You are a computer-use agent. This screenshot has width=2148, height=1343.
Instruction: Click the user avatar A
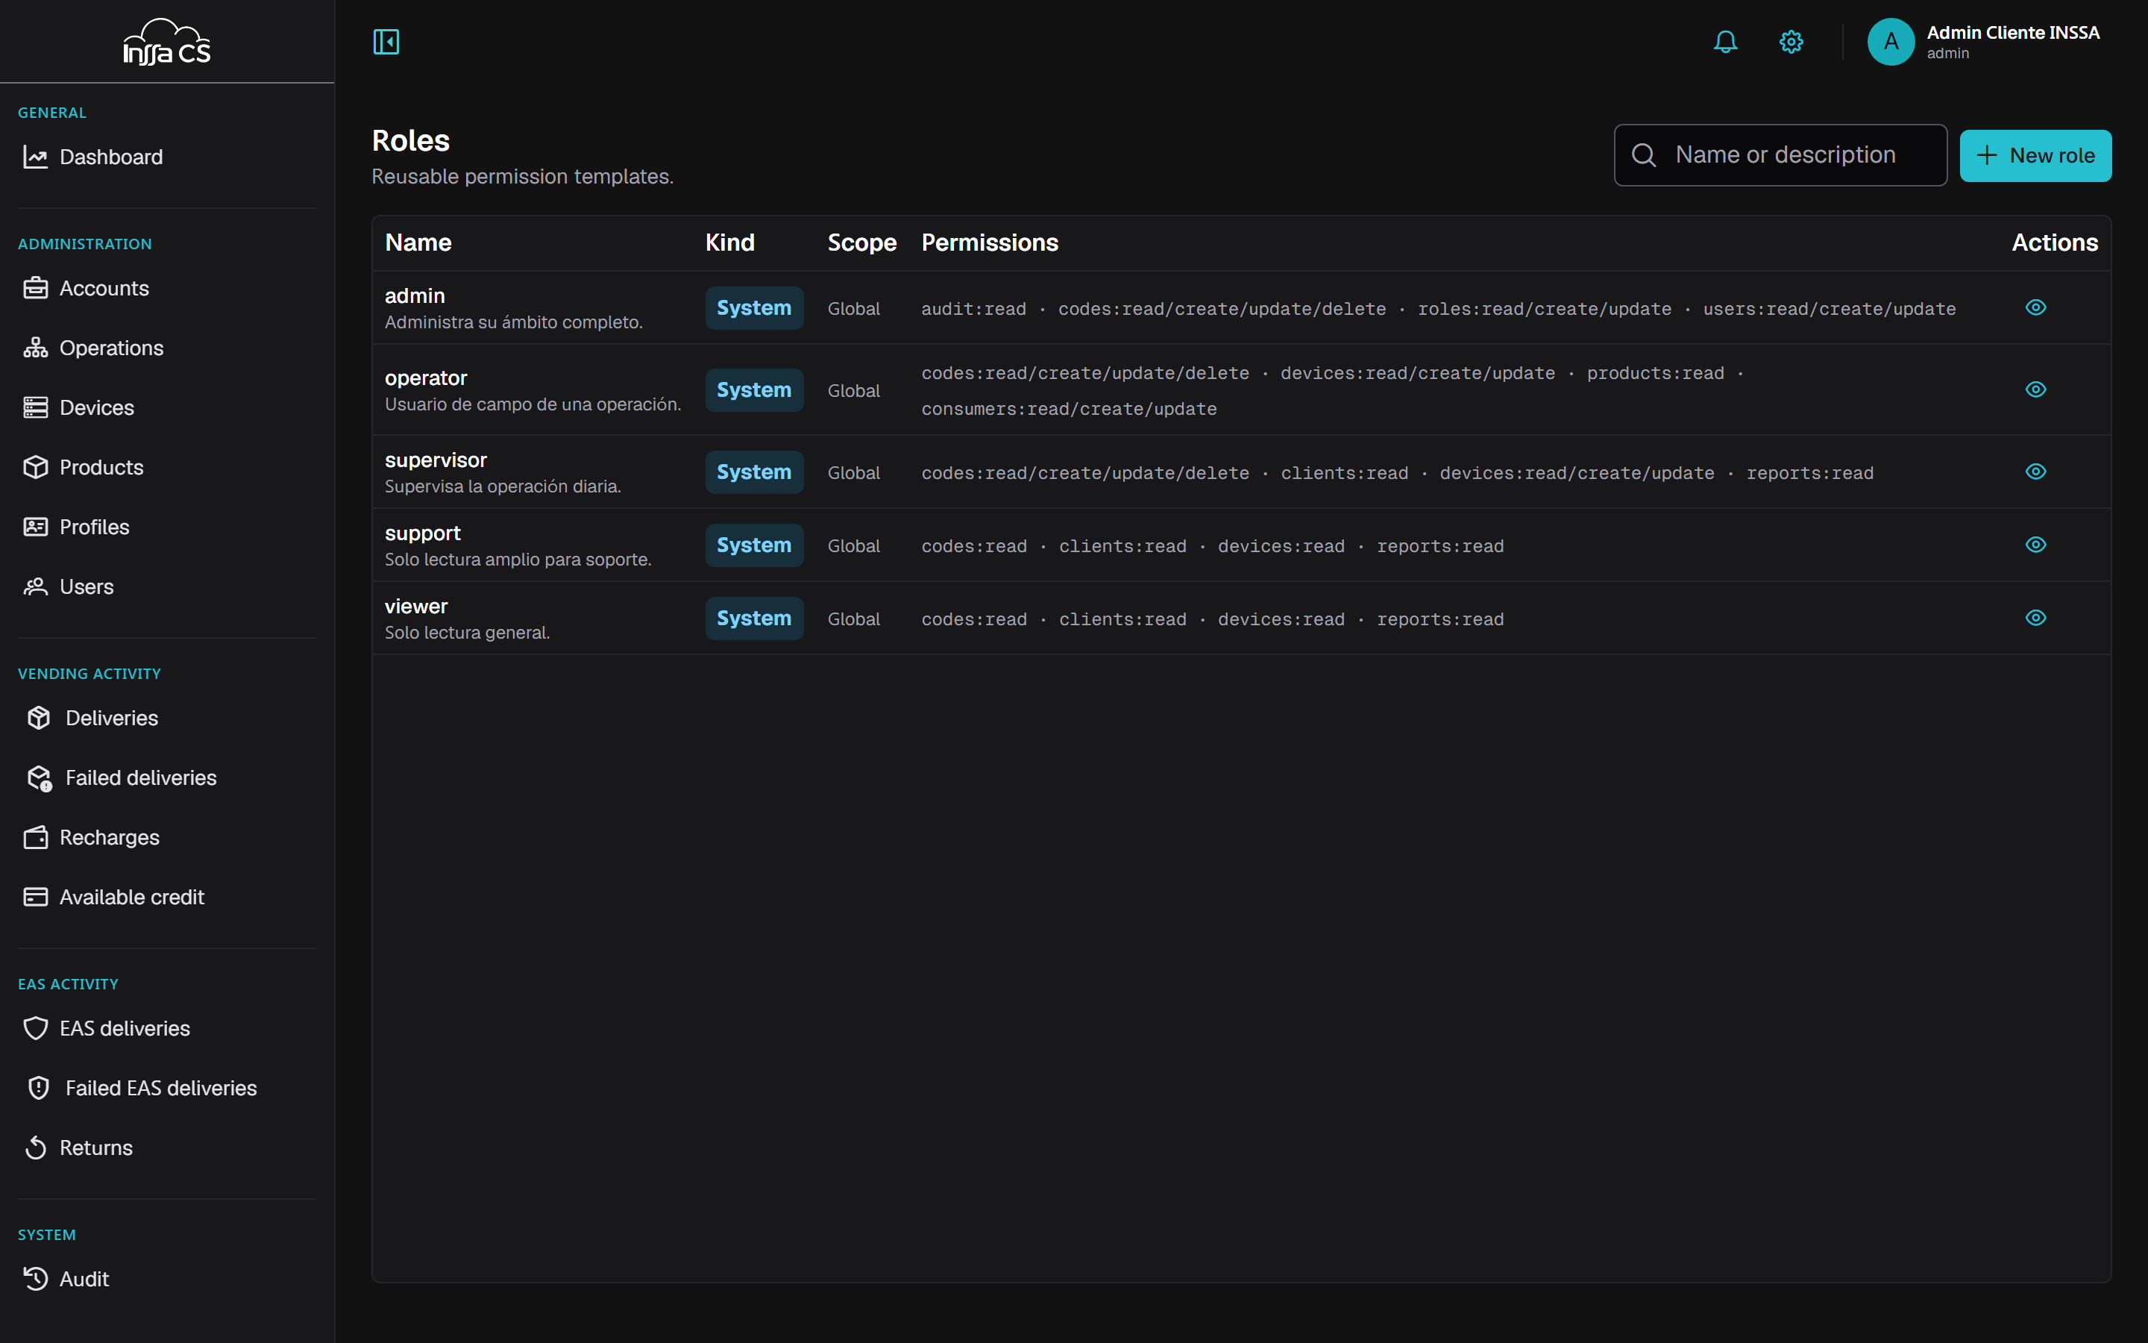(1891, 42)
